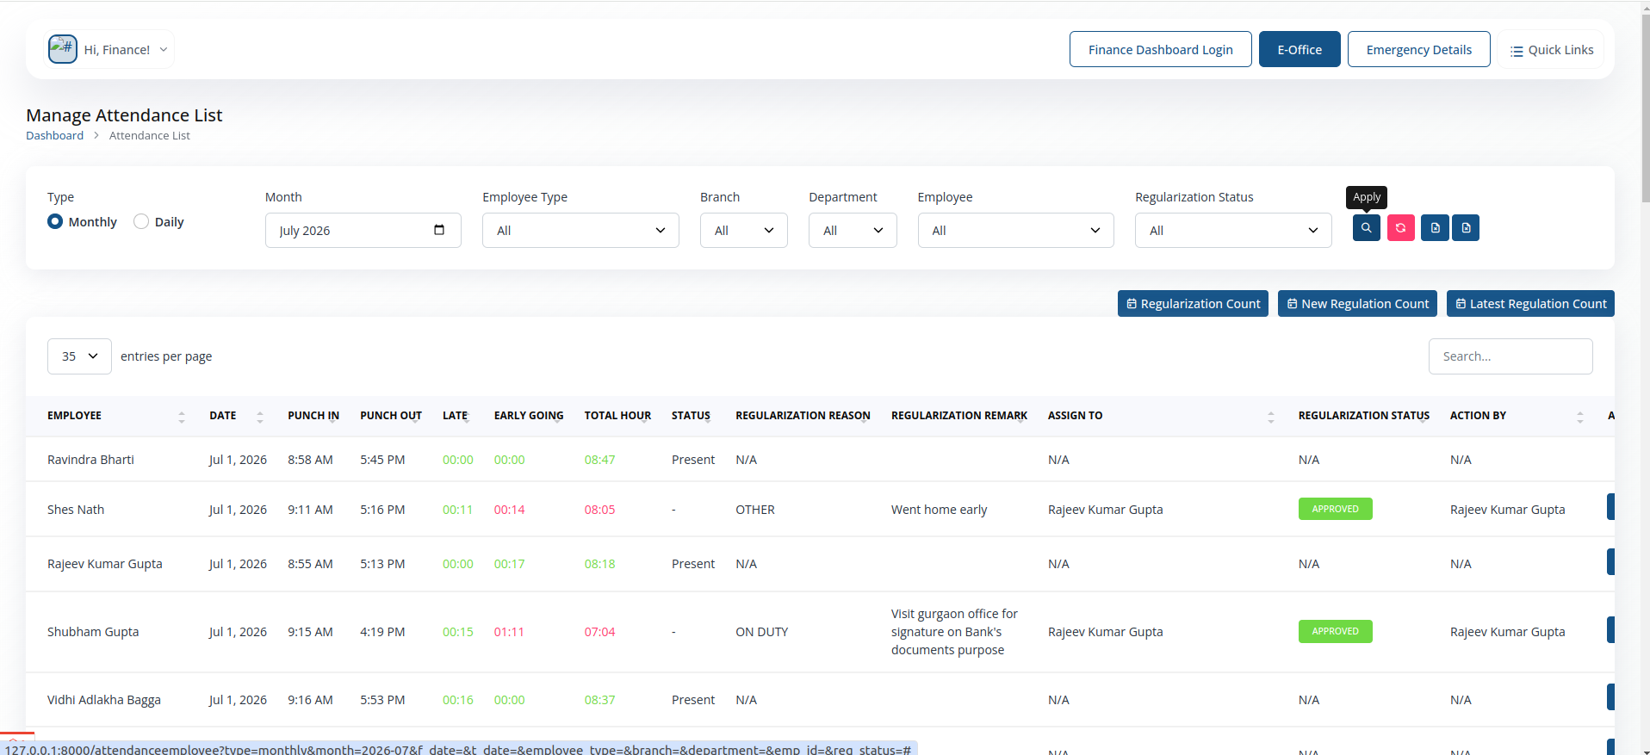Click the Attendance List breadcrumb item

(150, 135)
